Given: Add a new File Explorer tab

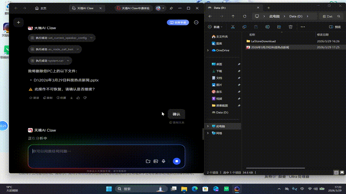Looking at the screenshot, I should [268, 8].
